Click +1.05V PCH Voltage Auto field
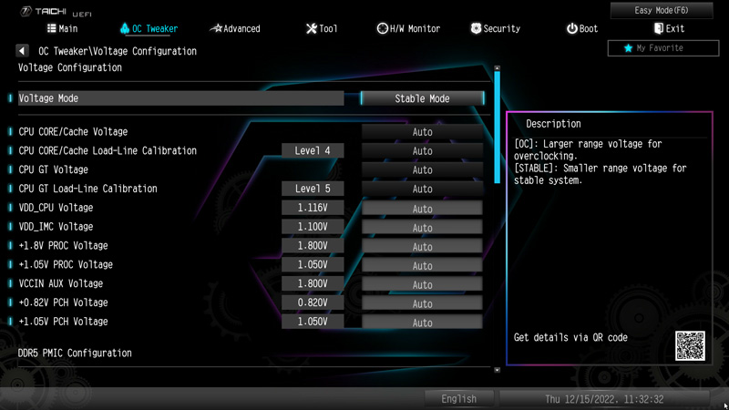Viewport: 729px width, 410px height. (x=422, y=323)
